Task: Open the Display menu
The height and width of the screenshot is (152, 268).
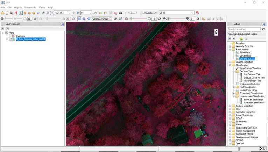Action: [x=18, y=8]
